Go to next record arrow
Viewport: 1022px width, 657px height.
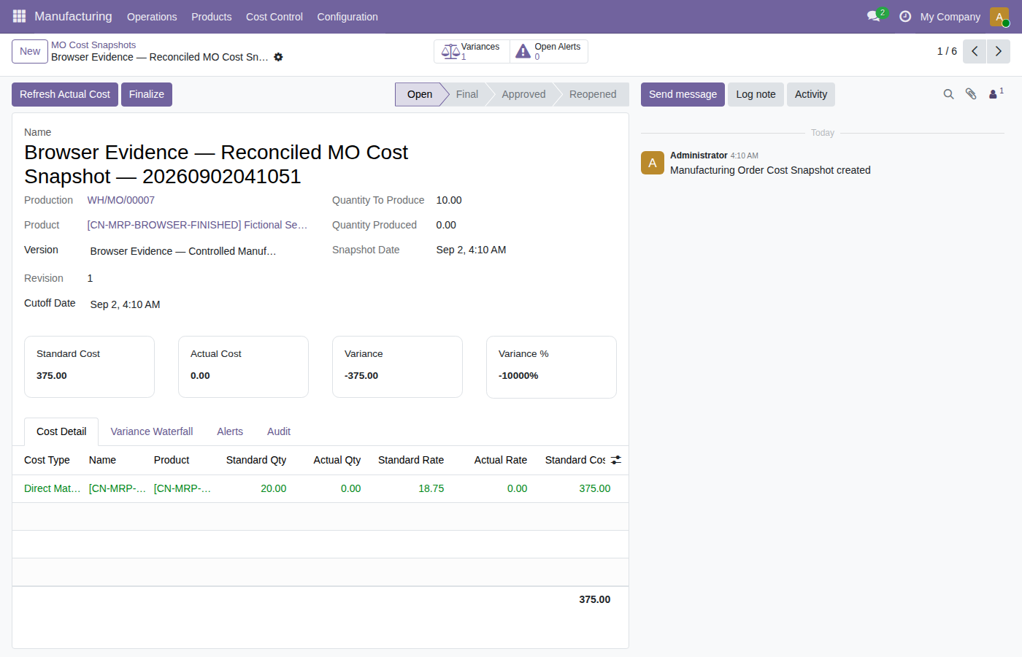click(999, 51)
